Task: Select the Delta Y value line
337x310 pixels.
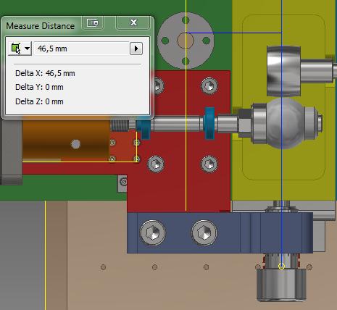Action: coord(39,87)
